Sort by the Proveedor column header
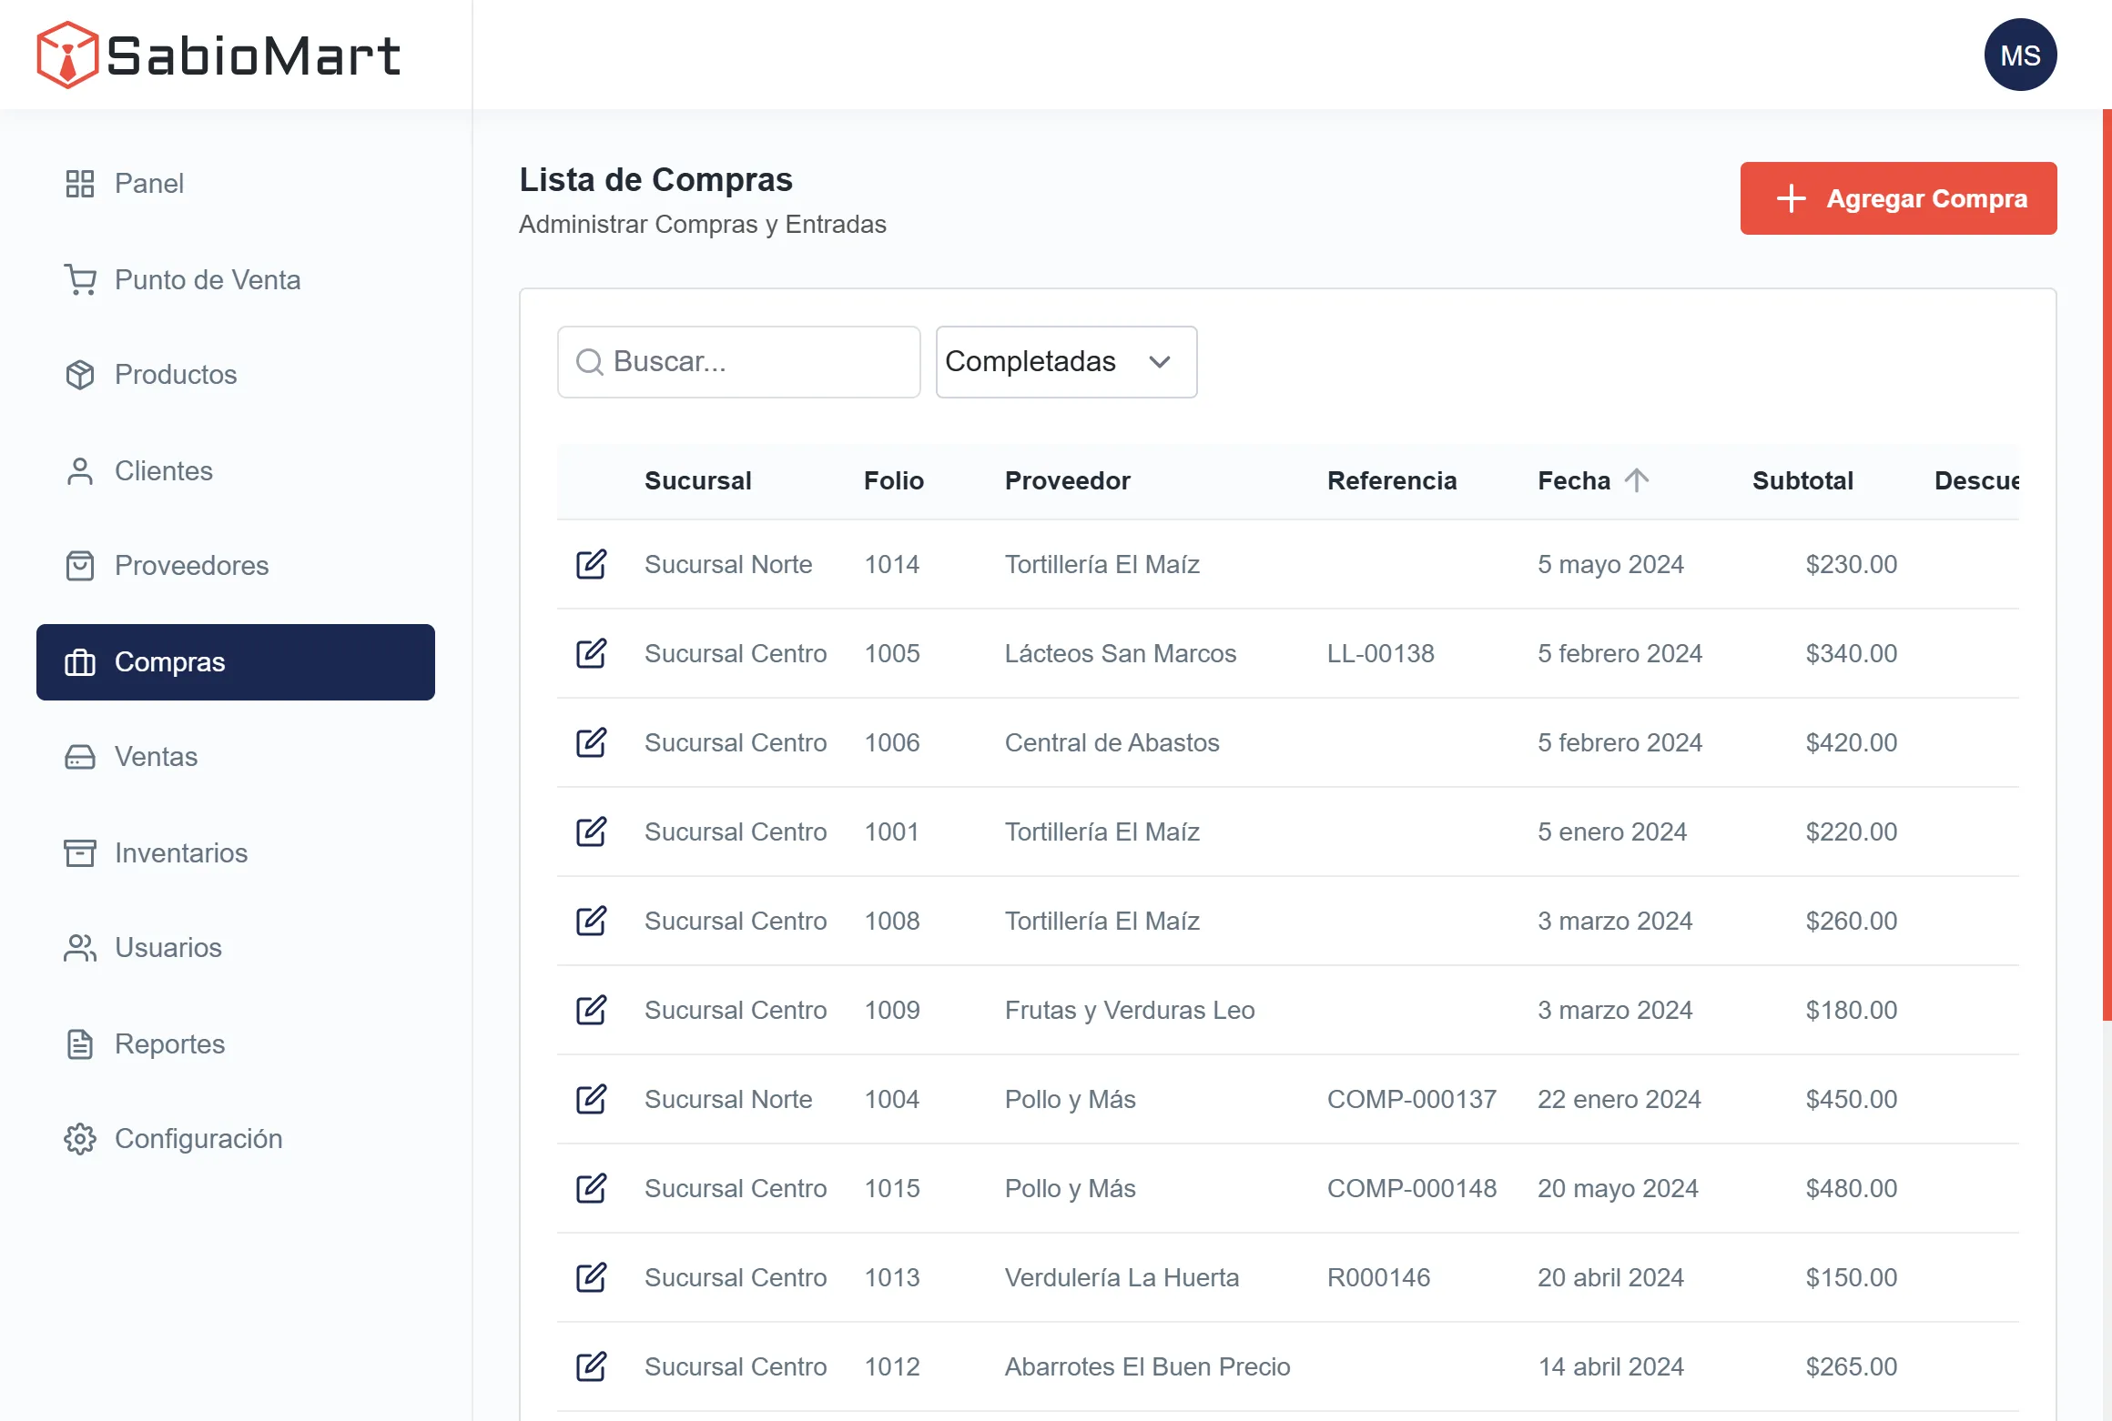The image size is (2112, 1421). pos(1067,480)
